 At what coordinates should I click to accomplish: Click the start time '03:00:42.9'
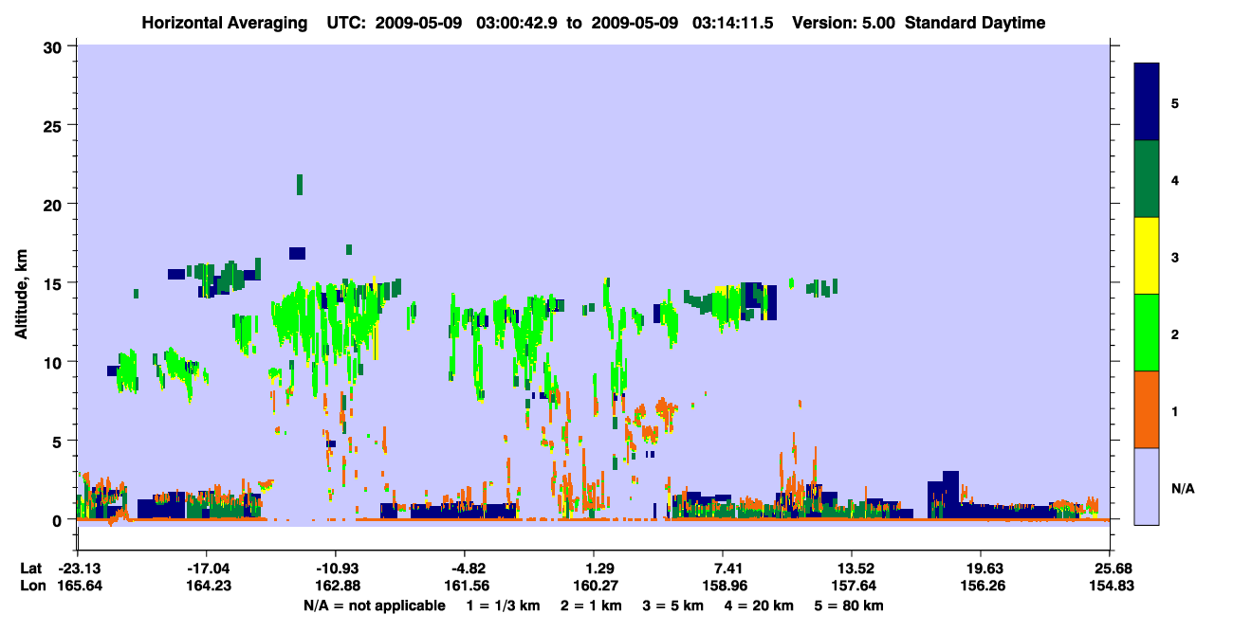tap(518, 23)
